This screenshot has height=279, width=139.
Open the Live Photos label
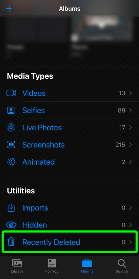tap(42, 128)
